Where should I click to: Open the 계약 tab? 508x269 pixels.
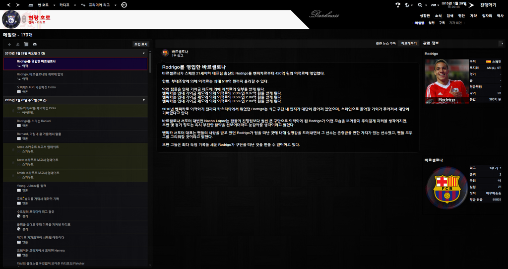[x=473, y=15]
